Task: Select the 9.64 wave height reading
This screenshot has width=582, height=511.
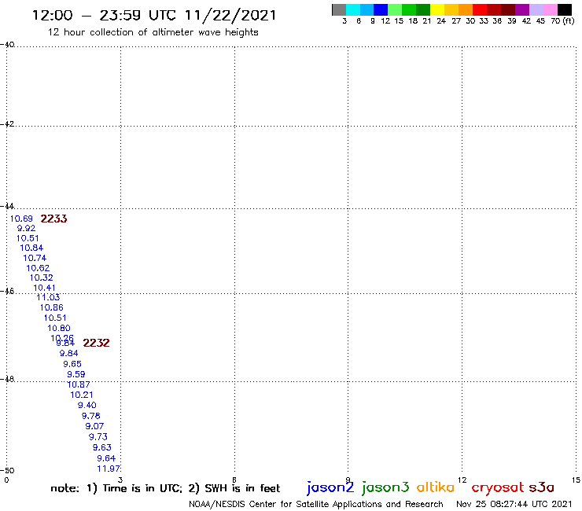Action: [x=106, y=458]
